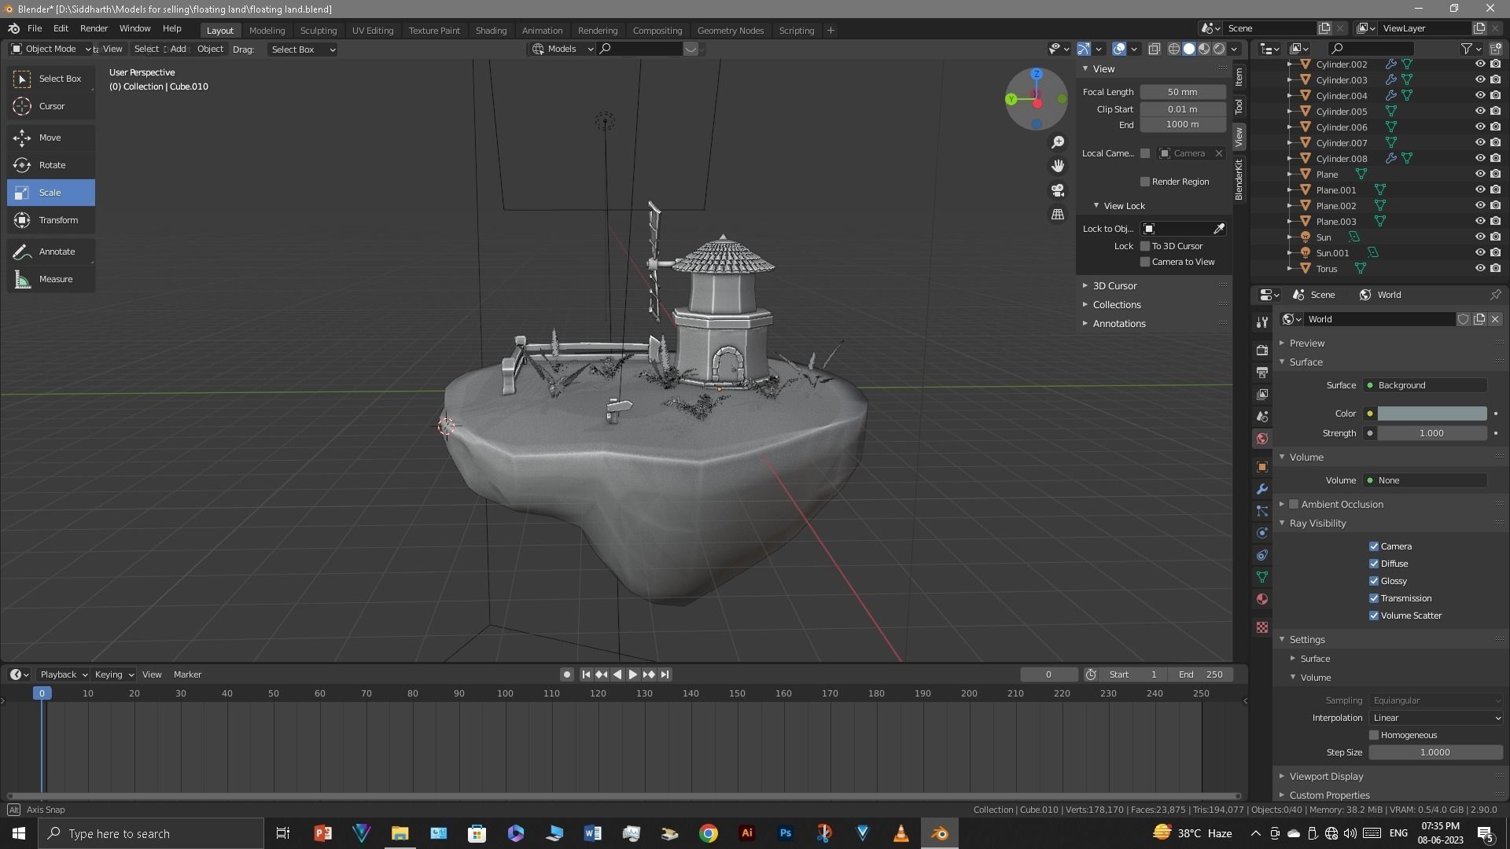Enable Ambient Occlusion checkbox

1294,504
